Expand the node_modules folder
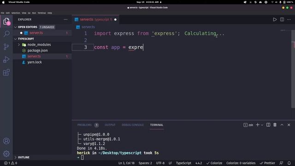This screenshot has height=166, width=295. pos(19,45)
